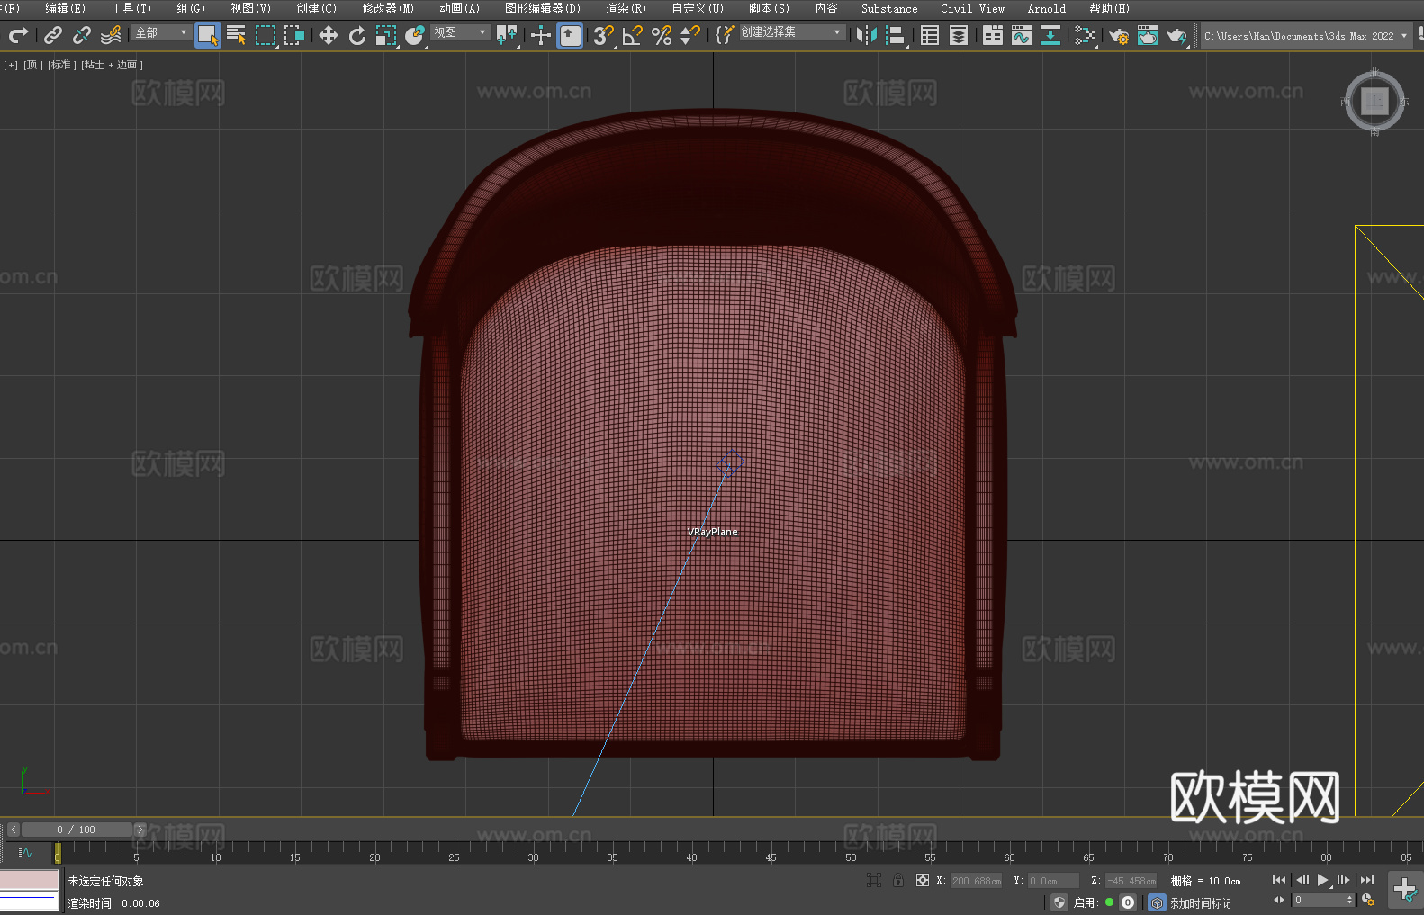Toggle keyboard shortcut override button

tap(570, 35)
